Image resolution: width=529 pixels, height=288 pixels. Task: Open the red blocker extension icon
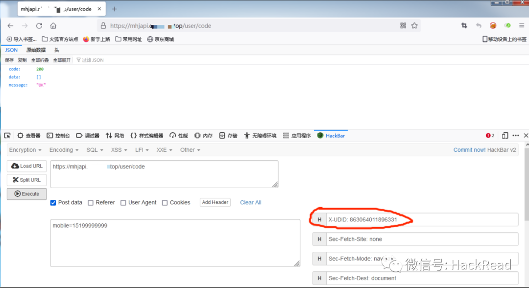point(493,25)
